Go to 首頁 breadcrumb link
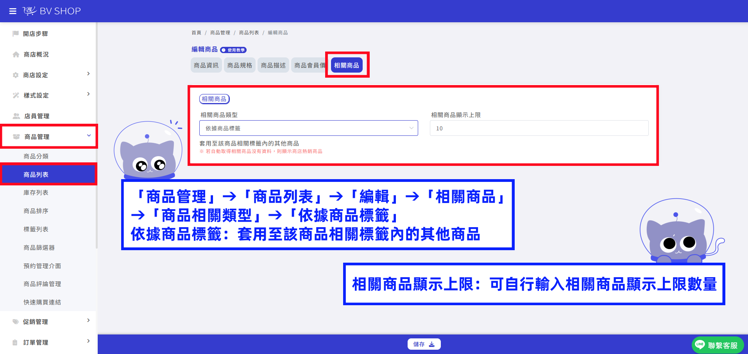Image resolution: width=748 pixels, height=354 pixels. pos(196,33)
